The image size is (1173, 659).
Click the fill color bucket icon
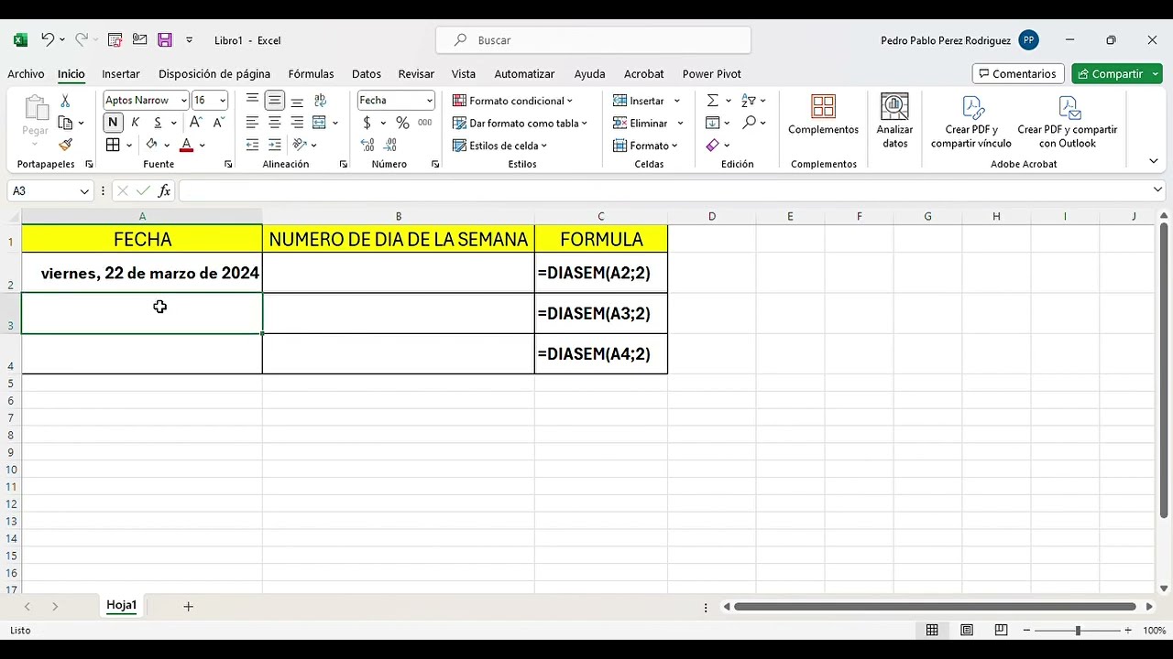[x=151, y=145]
